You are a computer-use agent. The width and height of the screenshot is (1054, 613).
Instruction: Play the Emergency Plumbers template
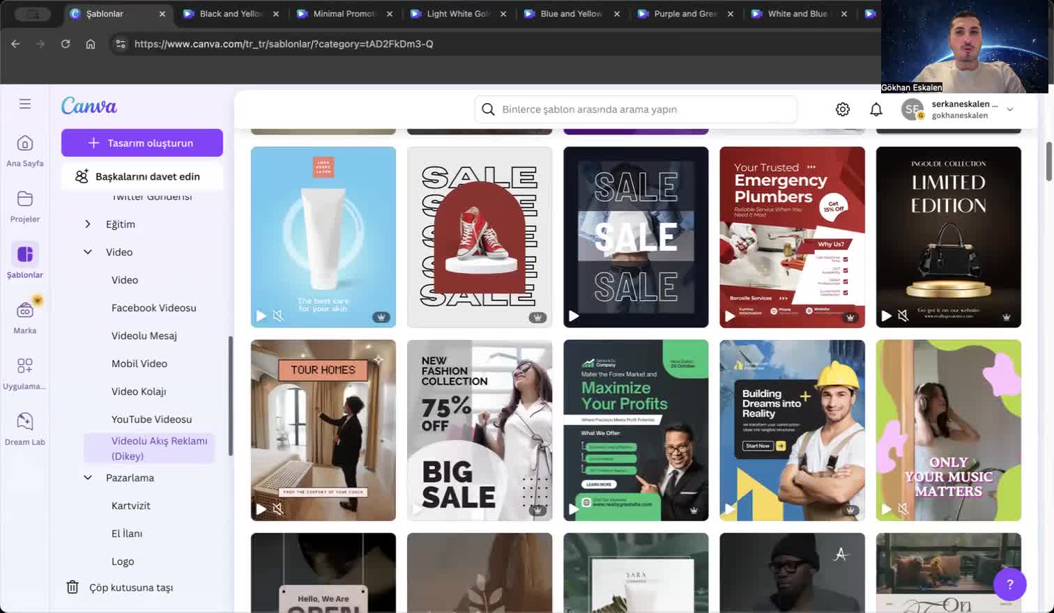point(730,316)
